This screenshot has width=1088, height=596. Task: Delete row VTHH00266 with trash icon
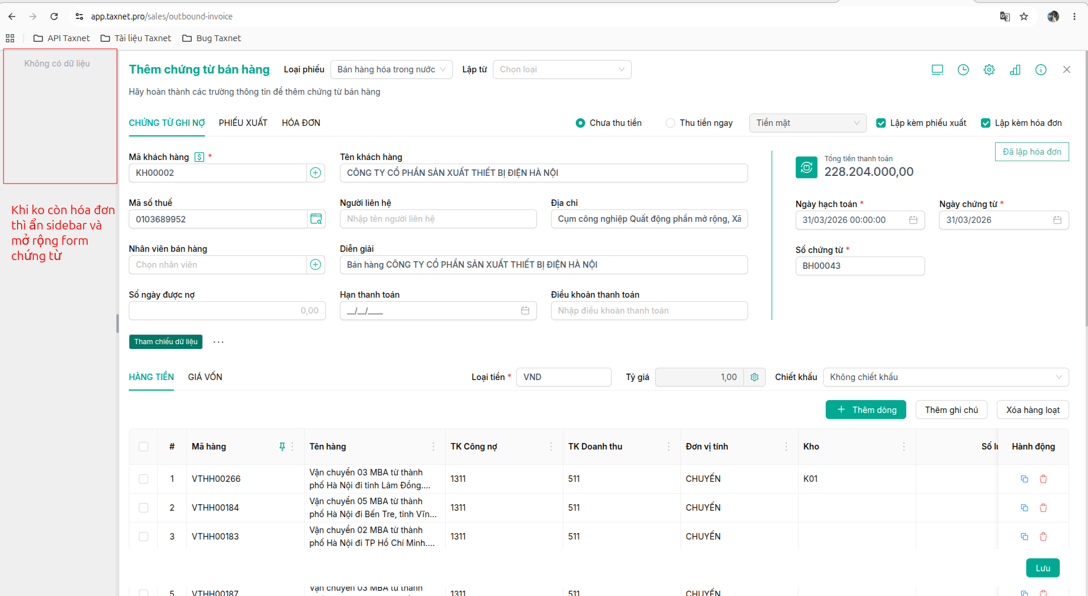(1043, 479)
